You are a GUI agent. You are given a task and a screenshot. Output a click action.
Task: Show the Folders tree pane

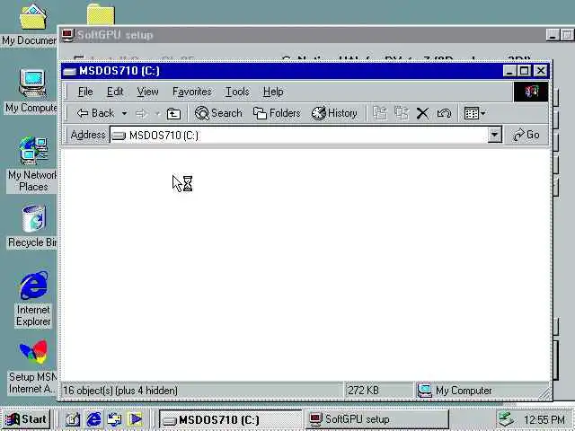tap(277, 113)
